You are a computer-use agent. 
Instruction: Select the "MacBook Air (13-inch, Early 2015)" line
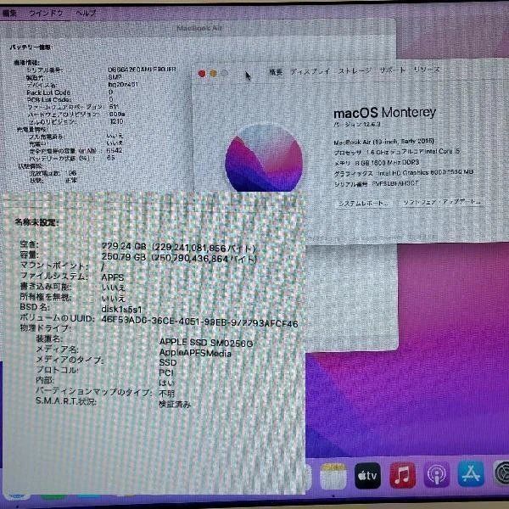pos(383,142)
